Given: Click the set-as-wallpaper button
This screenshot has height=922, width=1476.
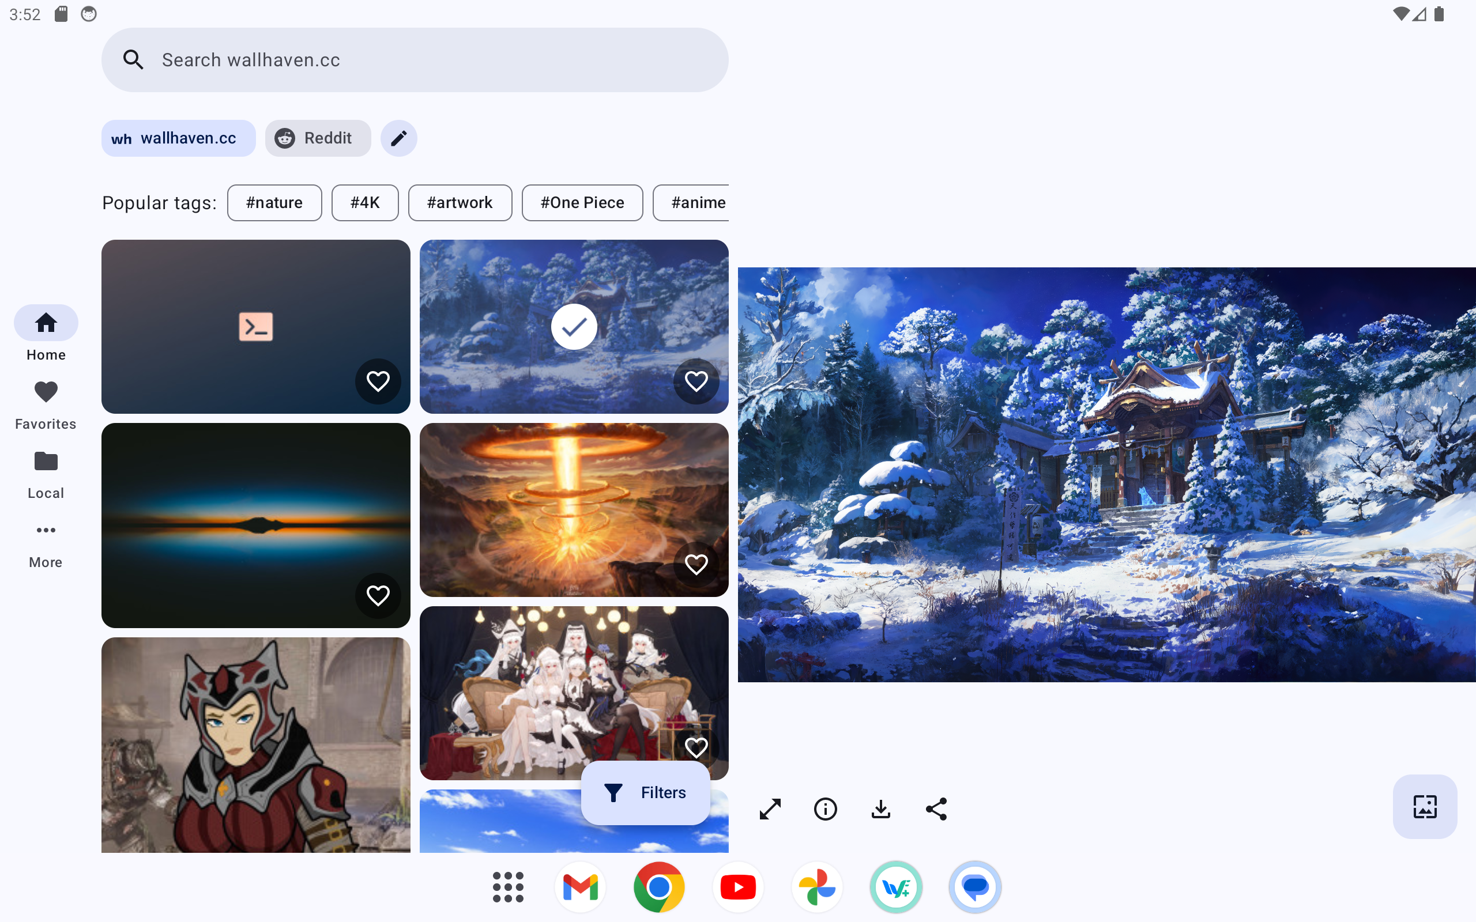Looking at the screenshot, I should [x=1424, y=806].
